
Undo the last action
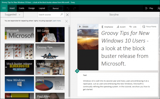click(68, 8)
